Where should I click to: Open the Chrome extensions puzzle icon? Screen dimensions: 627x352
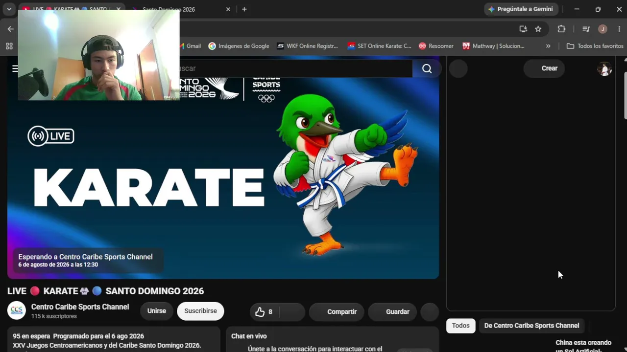coord(561,29)
